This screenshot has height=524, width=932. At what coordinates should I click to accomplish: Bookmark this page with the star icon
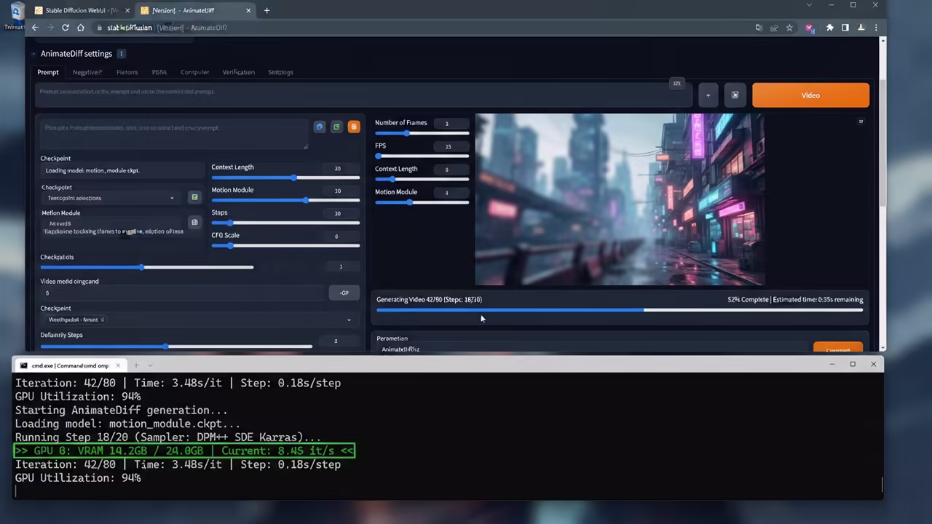[x=789, y=28]
